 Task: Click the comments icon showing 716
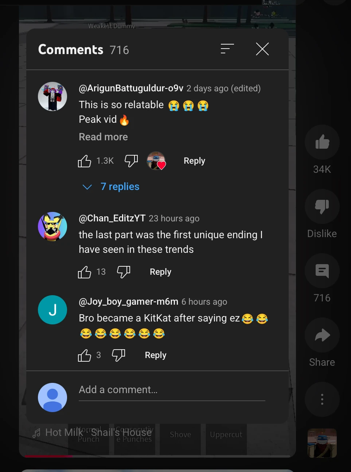322,271
